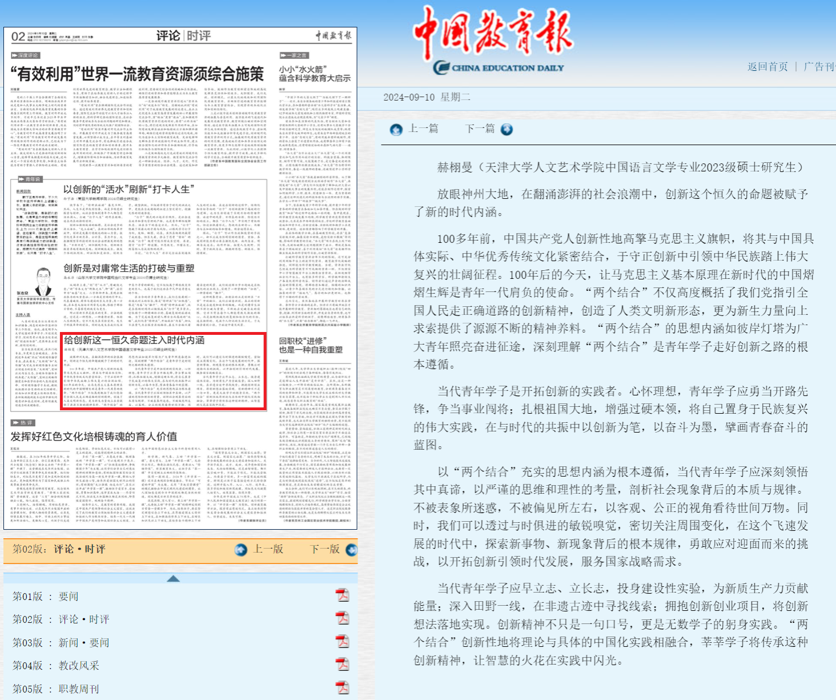Open 第03版 新闻·要闻 edition entry
Image resolution: width=836 pixels, height=700 pixels.
(63, 642)
